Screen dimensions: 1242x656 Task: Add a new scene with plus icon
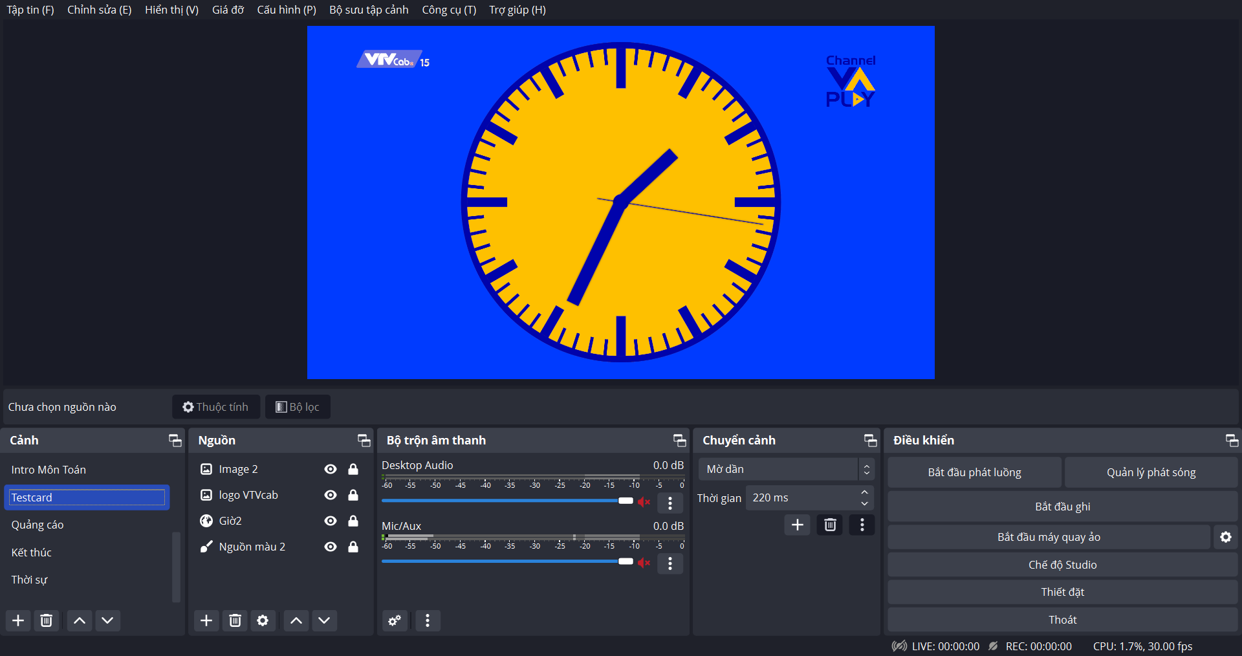(x=18, y=620)
